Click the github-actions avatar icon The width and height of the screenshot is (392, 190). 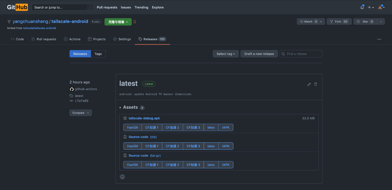tap(72, 89)
